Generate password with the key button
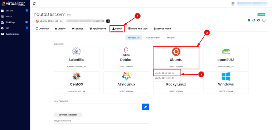The width and height of the screenshot is (272, 130). click(145, 107)
